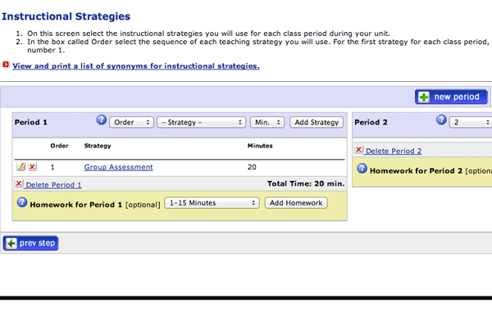
Task: Click the Homework for Period 2 label
Action: click(x=416, y=170)
